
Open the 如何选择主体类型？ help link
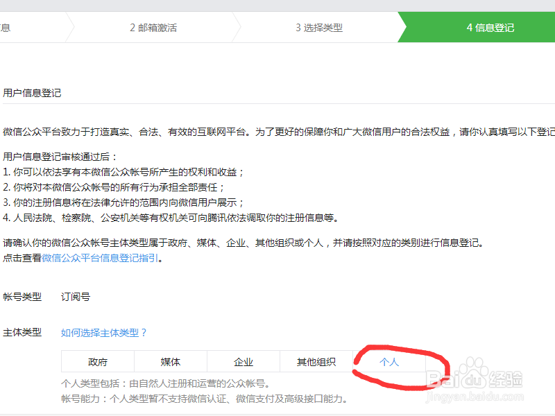click(103, 333)
